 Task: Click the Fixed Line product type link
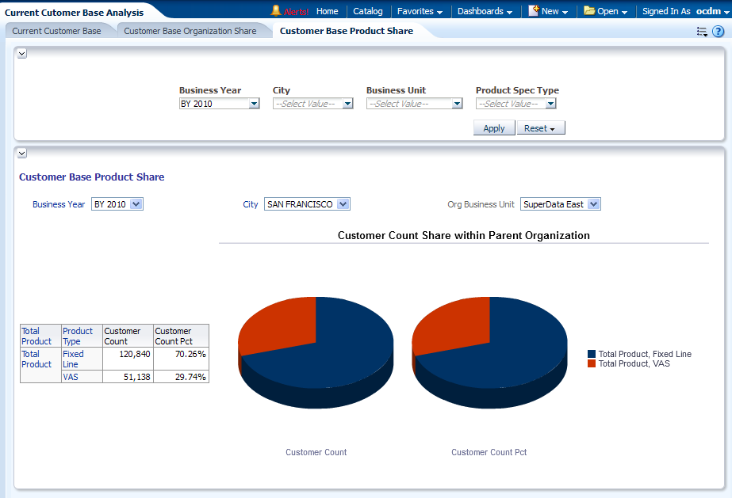tap(73, 359)
